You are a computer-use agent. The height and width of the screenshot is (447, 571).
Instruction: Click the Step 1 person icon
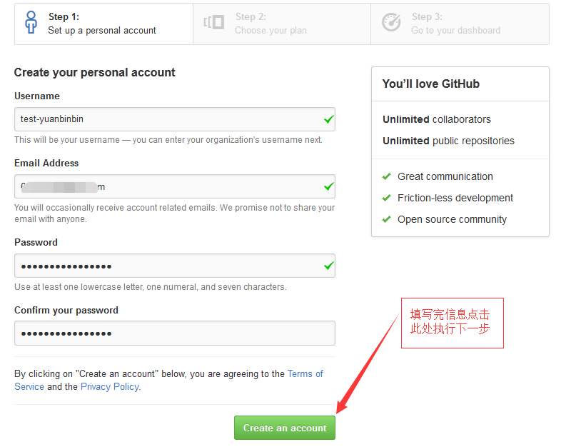click(31, 23)
